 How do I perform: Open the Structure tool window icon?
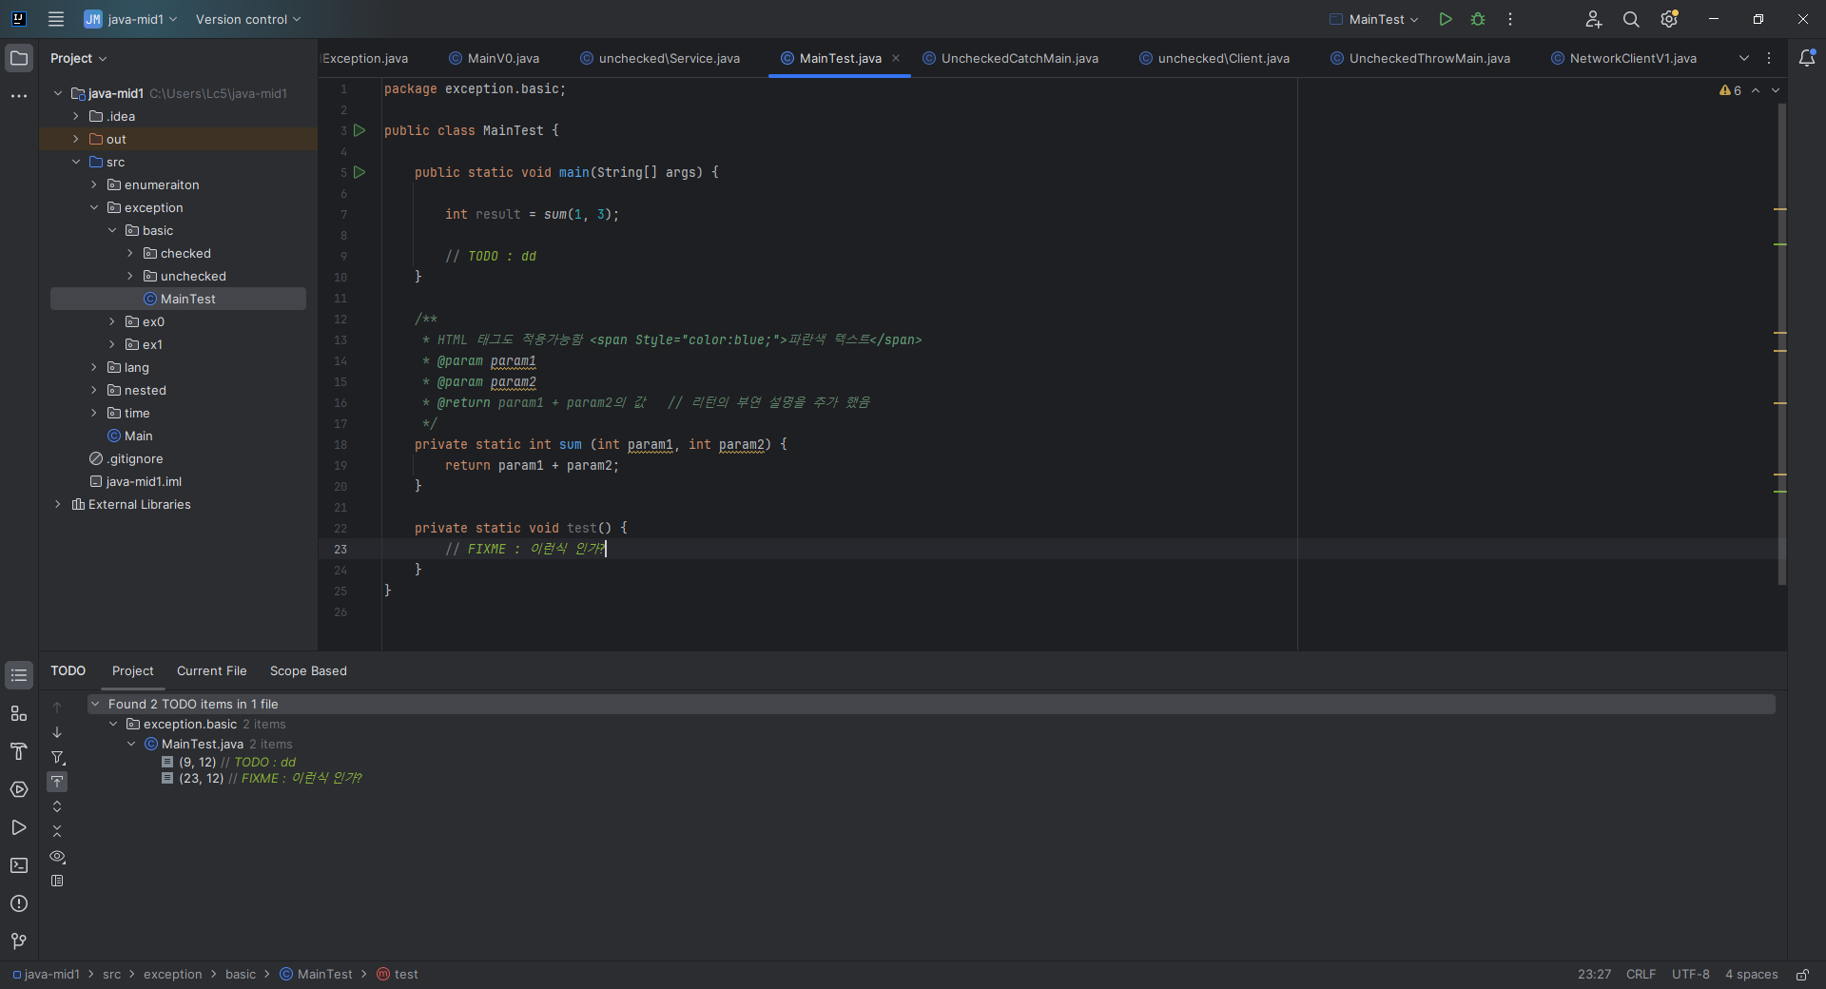(19, 713)
